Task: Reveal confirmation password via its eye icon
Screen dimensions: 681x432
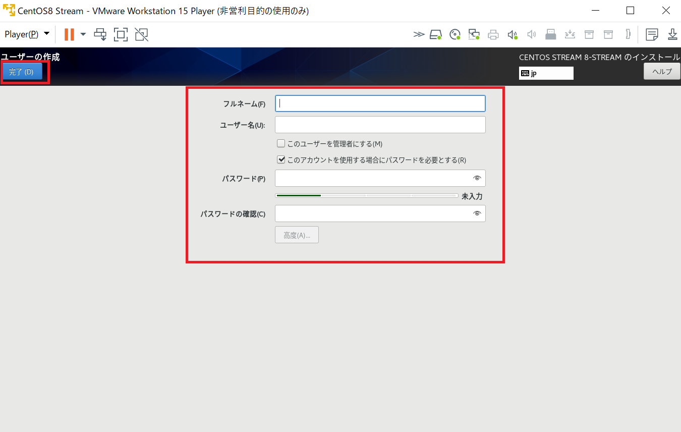Action: [x=477, y=213]
